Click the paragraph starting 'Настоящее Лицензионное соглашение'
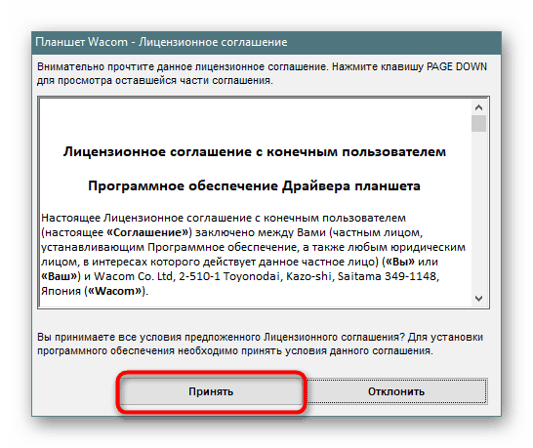This screenshot has width=533, height=448. pos(253,254)
